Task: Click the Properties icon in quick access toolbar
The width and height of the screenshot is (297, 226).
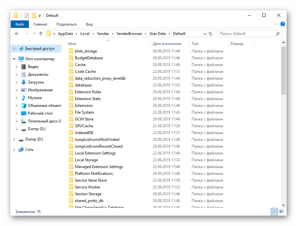Action: [27, 15]
